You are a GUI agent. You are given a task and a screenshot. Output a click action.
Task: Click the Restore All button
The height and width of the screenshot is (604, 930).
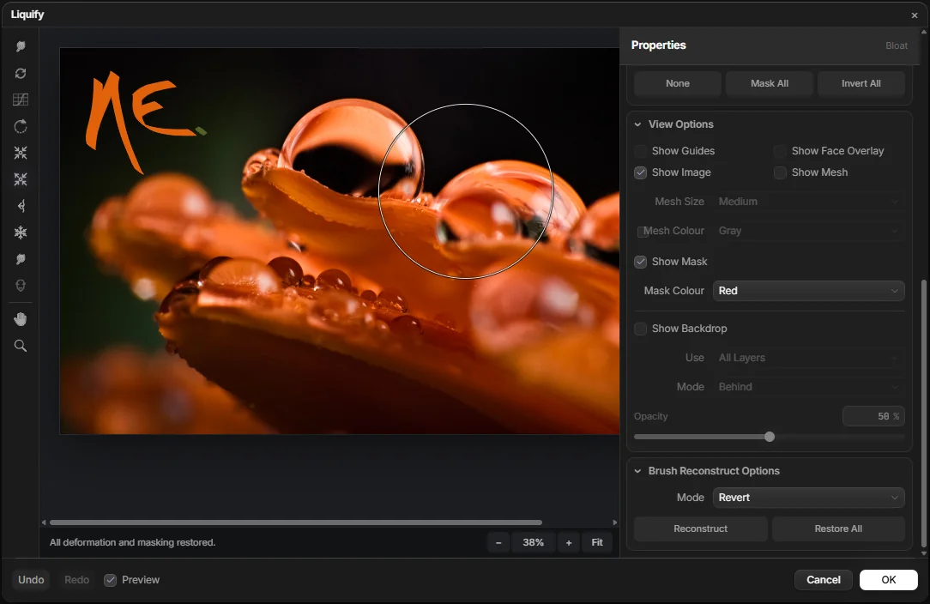pyautogui.click(x=838, y=528)
